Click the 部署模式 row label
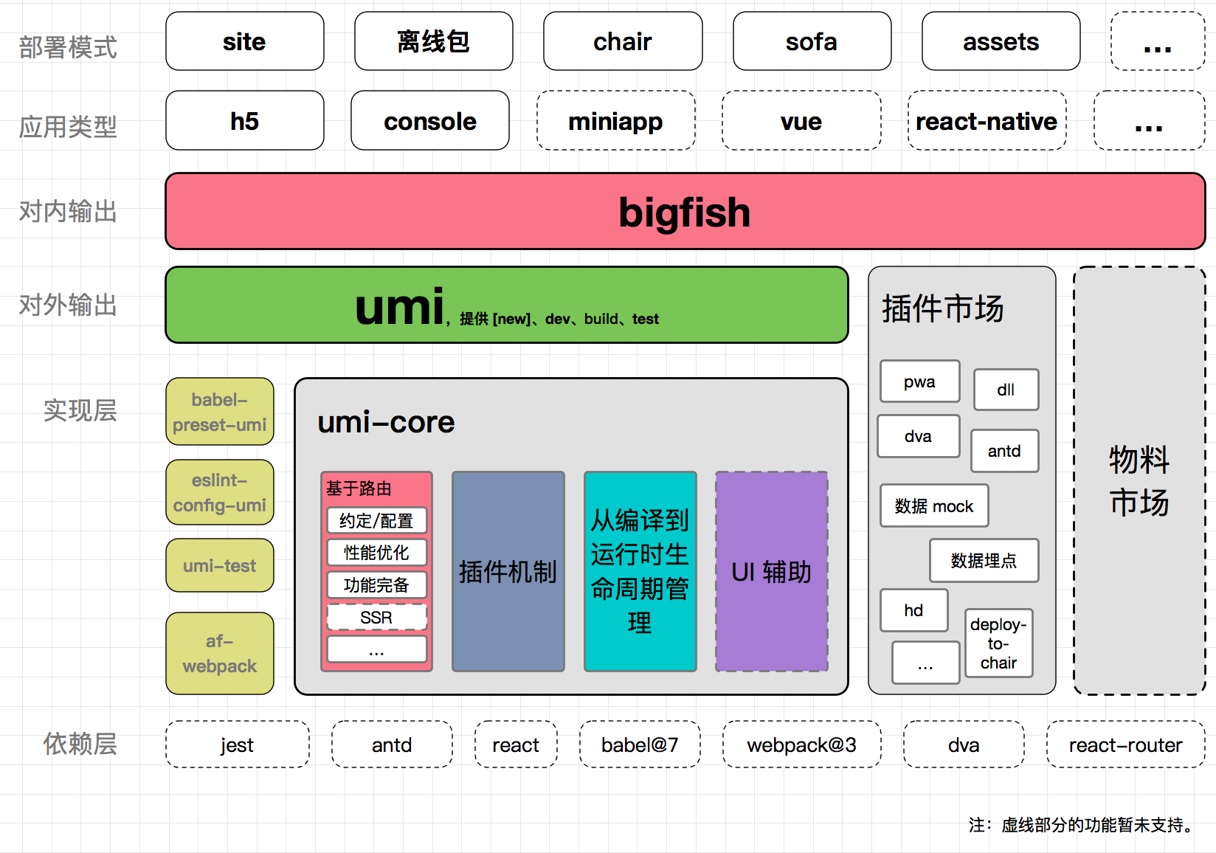 pyautogui.click(x=68, y=47)
